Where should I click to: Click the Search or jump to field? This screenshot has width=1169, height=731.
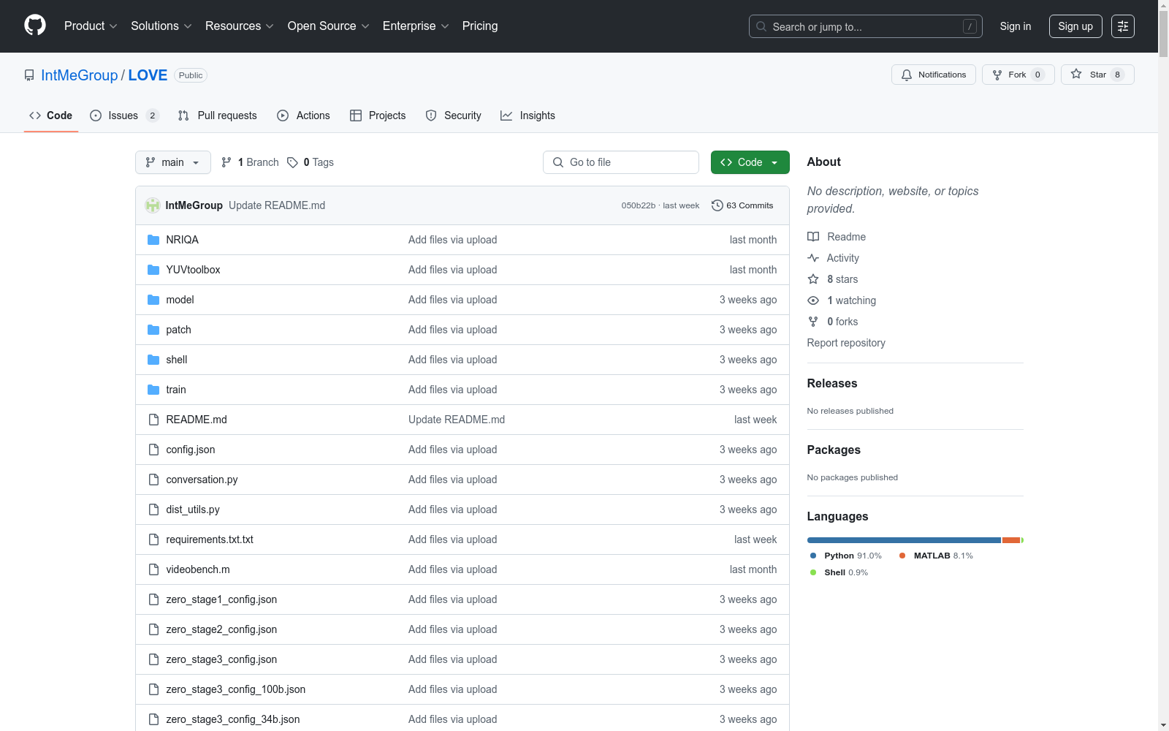pyautogui.click(x=866, y=26)
